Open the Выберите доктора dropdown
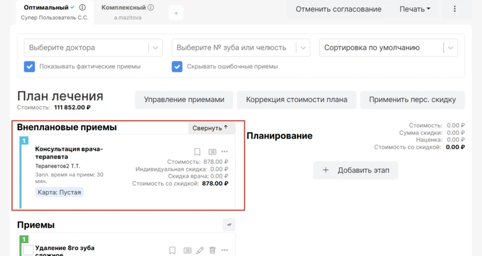The height and width of the screenshot is (256, 482). [x=93, y=48]
